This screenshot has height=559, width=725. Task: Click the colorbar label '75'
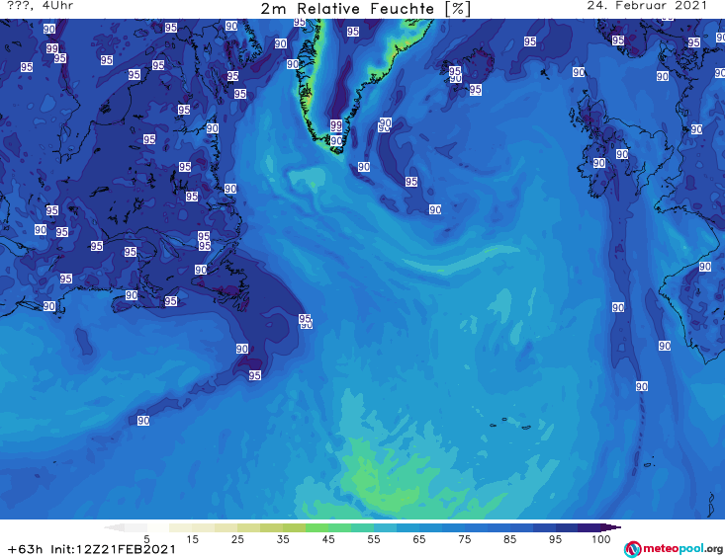click(x=464, y=539)
